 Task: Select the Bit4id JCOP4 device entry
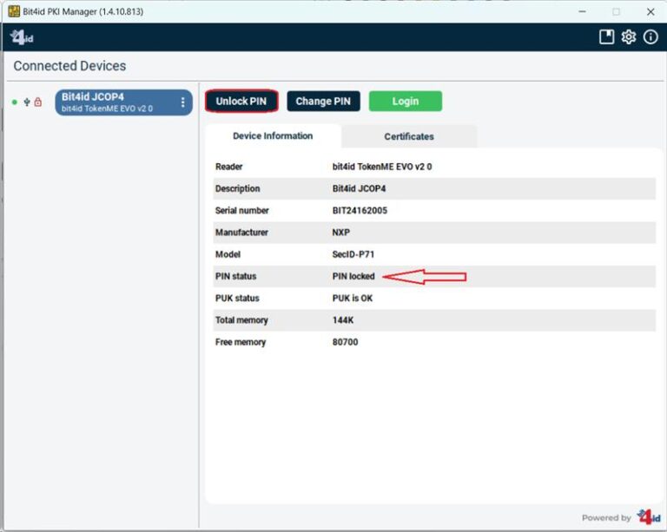tap(113, 102)
